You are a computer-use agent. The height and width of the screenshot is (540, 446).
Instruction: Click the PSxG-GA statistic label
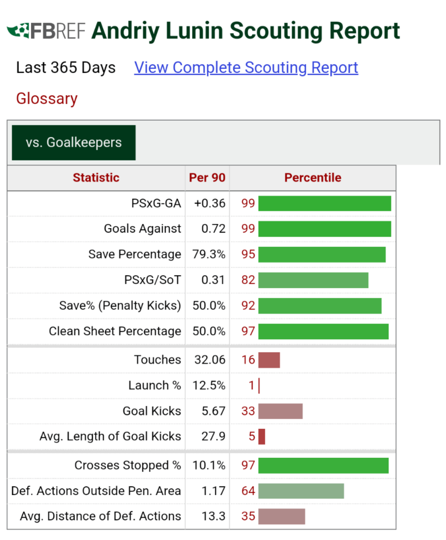pos(156,203)
